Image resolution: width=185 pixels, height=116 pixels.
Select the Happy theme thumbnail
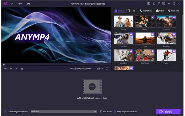(x=145, y=22)
